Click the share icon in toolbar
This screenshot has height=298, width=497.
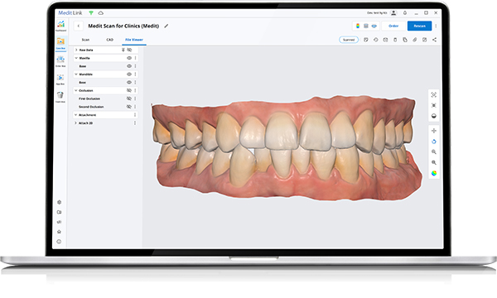(x=434, y=40)
